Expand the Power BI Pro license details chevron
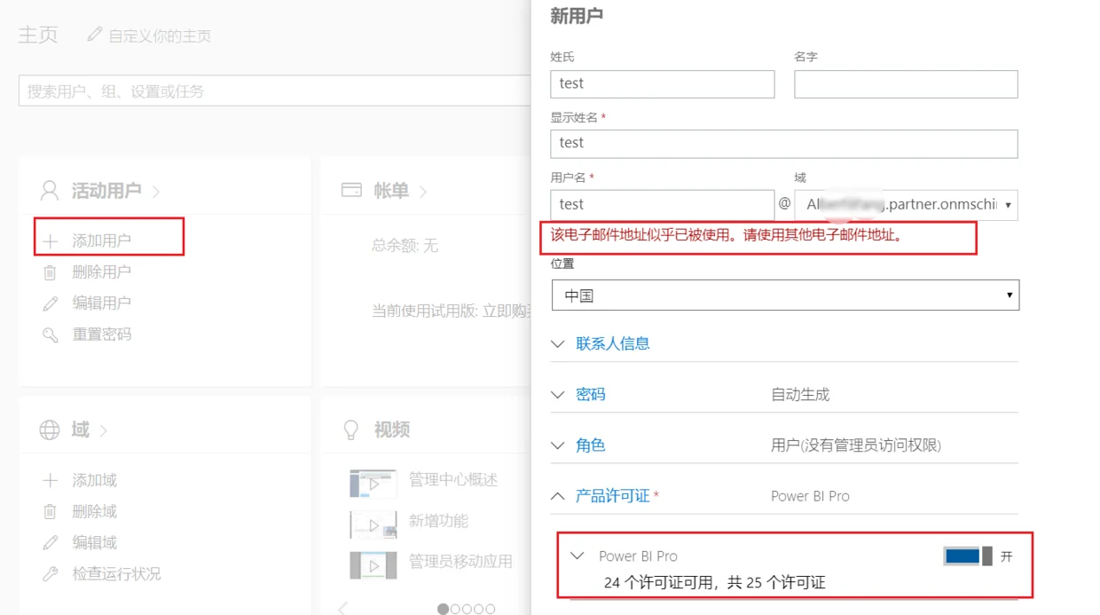Viewport: 1100px width, 615px height. coord(577,556)
